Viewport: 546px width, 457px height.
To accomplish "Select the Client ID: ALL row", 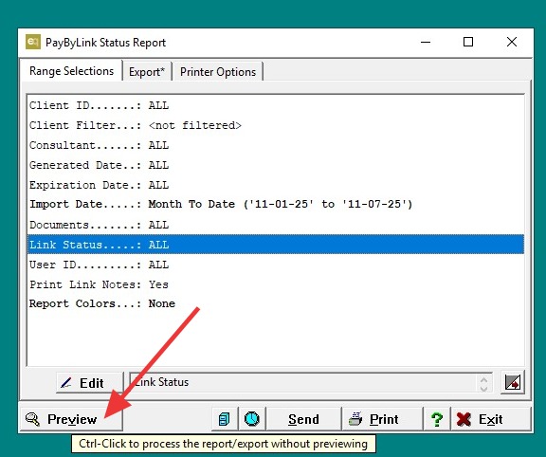I will (x=276, y=105).
